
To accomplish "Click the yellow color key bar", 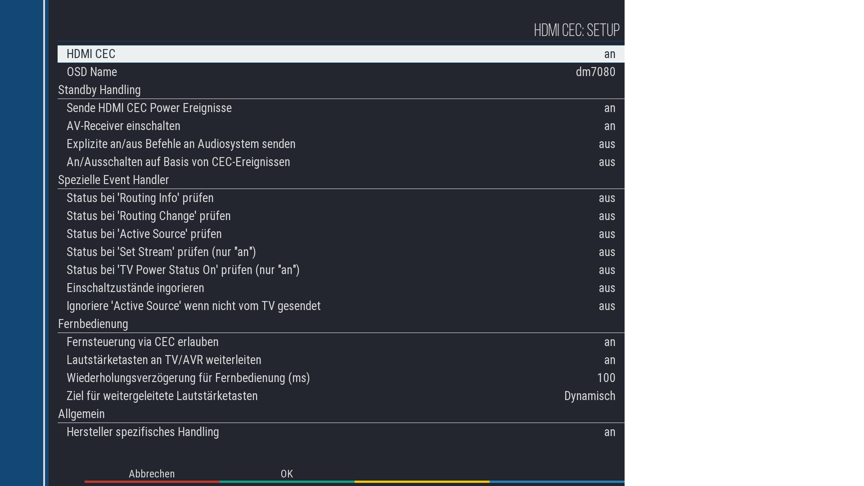I will pyautogui.click(x=422, y=481).
